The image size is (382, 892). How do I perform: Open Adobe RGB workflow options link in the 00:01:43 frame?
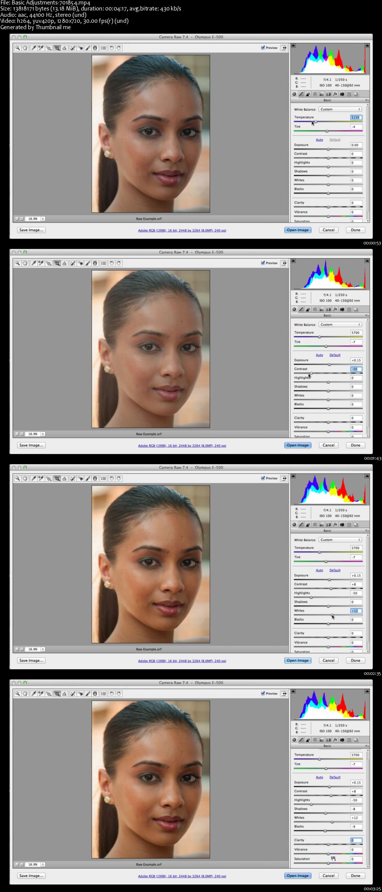click(182, 446)
